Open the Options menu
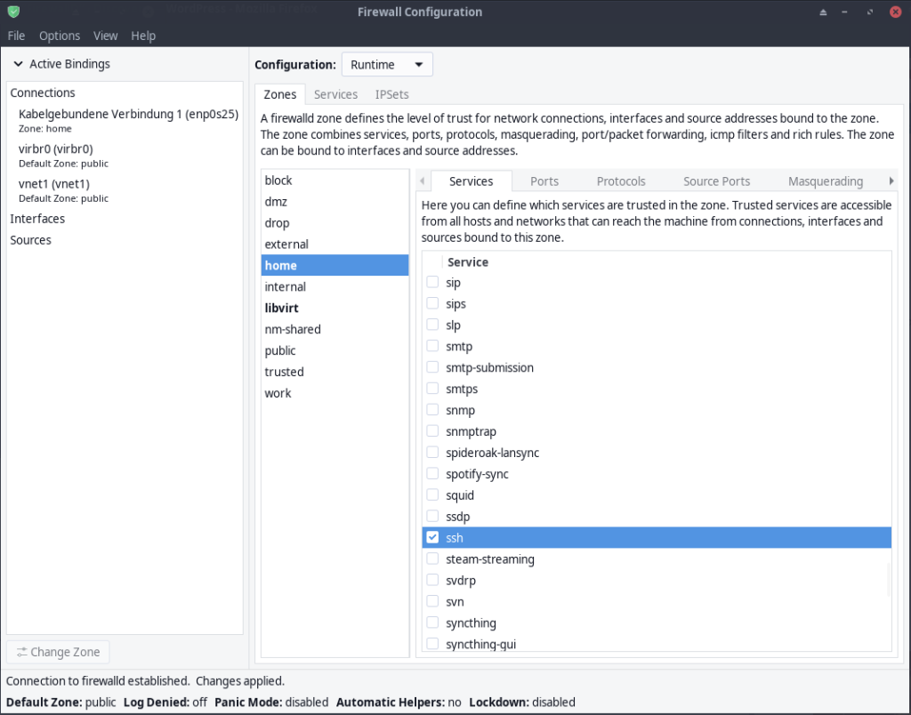The image size is (911, 715). [60, 36]
